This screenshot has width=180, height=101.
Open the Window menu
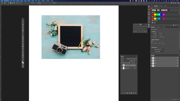[x=48, y=1]
